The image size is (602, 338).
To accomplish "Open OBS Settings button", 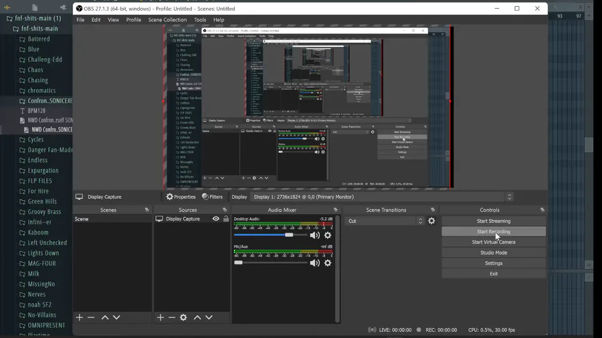I will (494, 263).
